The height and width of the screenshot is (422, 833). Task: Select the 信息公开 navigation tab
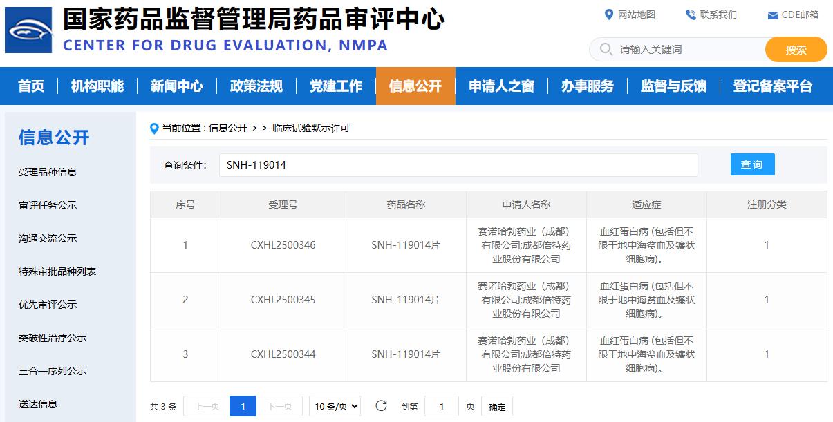pyautogui.click(x=415, y=86)
